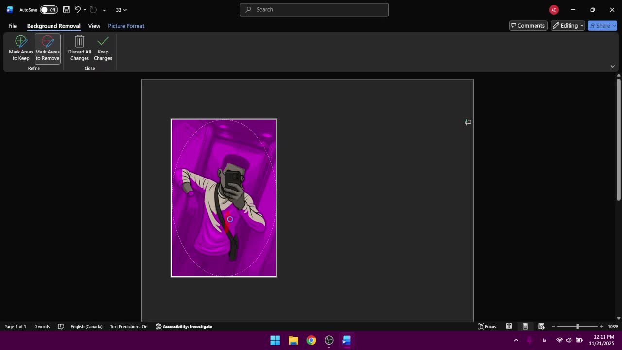Open the Comments pane
The height and width of the screenshot is (350, 622).
pyautogui.click(x=528, y=26)
